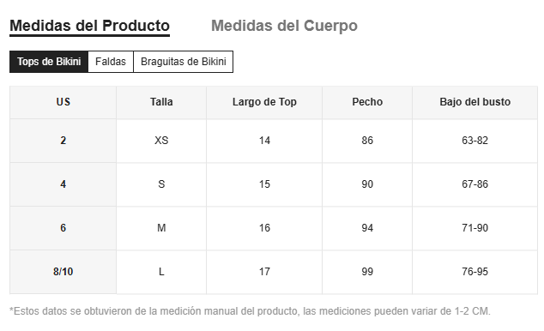Screen dimensions: 544x331
Task: Click the 15 top length cell
Action: pyautogui.click(x=264, y=184)
